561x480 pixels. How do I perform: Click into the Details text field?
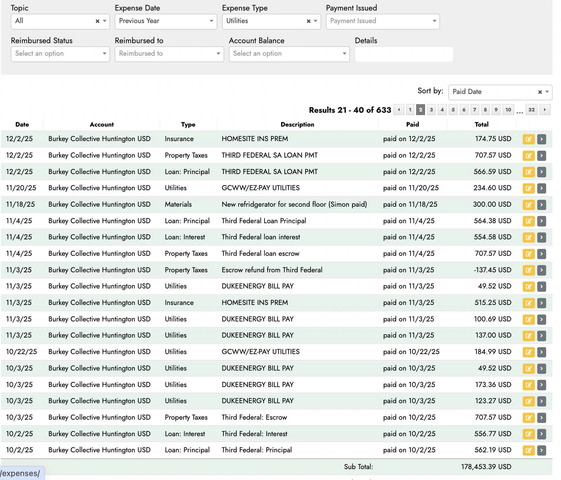[x=404, y=54]
